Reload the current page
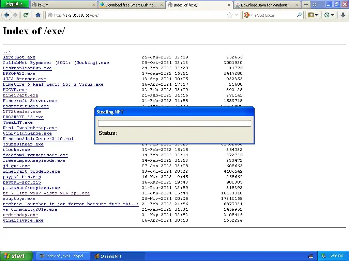The height and width of the screenshot is (261, 349). tap(26, 15)
